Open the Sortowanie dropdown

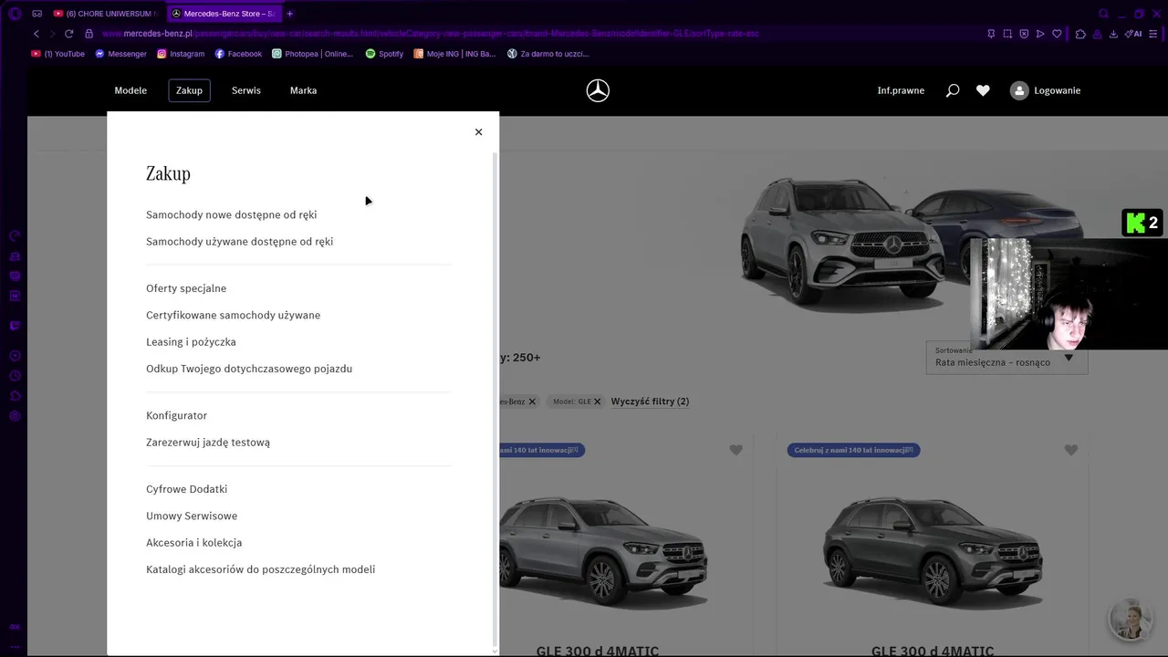point(1007,358)
